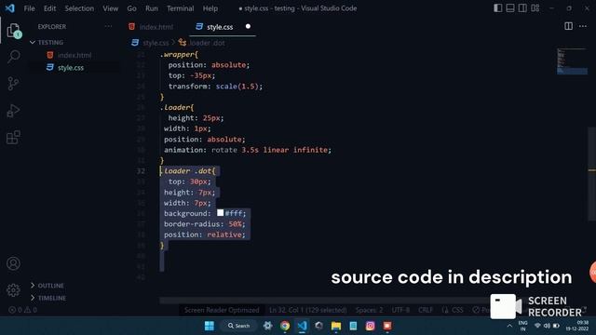Click the taskbar Search box
Image resolution: width=596 pixels, height=335 pixels.
238,326
